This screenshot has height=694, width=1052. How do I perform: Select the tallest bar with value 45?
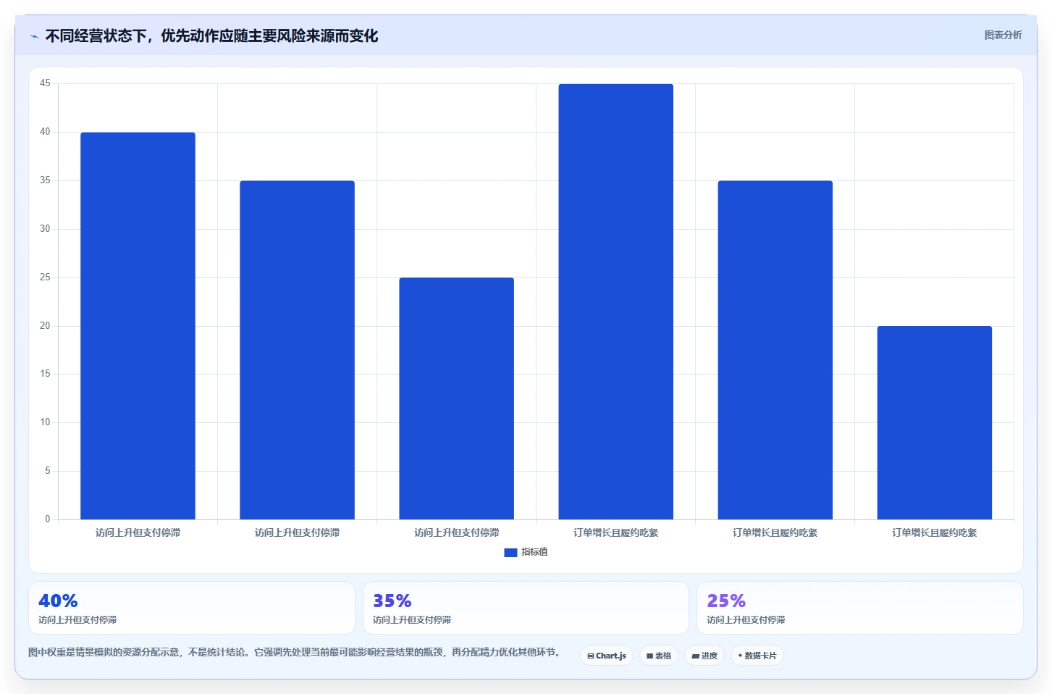tap(615, 301)
